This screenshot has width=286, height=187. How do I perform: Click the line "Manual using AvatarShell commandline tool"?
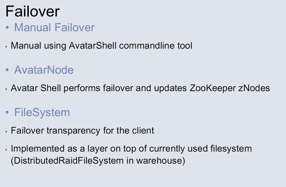point(102,46)
